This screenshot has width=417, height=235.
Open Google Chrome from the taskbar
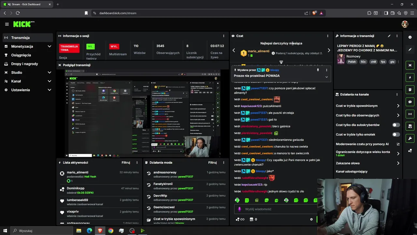pos(111,231)
